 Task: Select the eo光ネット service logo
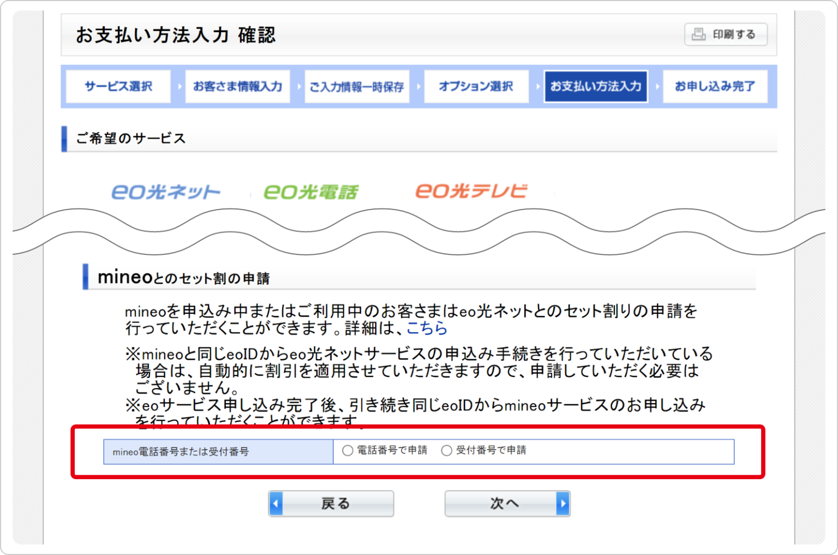coord(166,191)
